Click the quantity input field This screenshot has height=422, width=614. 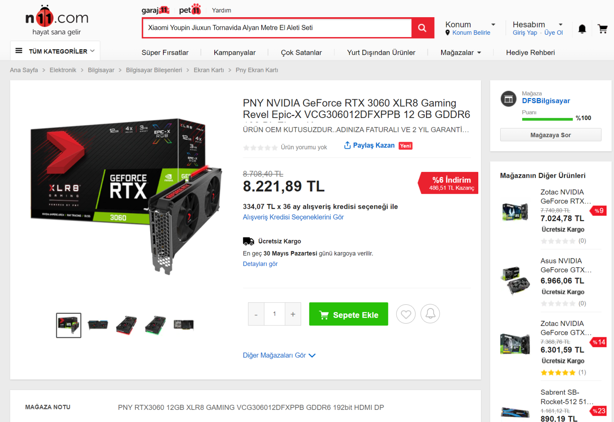[275, 314]
